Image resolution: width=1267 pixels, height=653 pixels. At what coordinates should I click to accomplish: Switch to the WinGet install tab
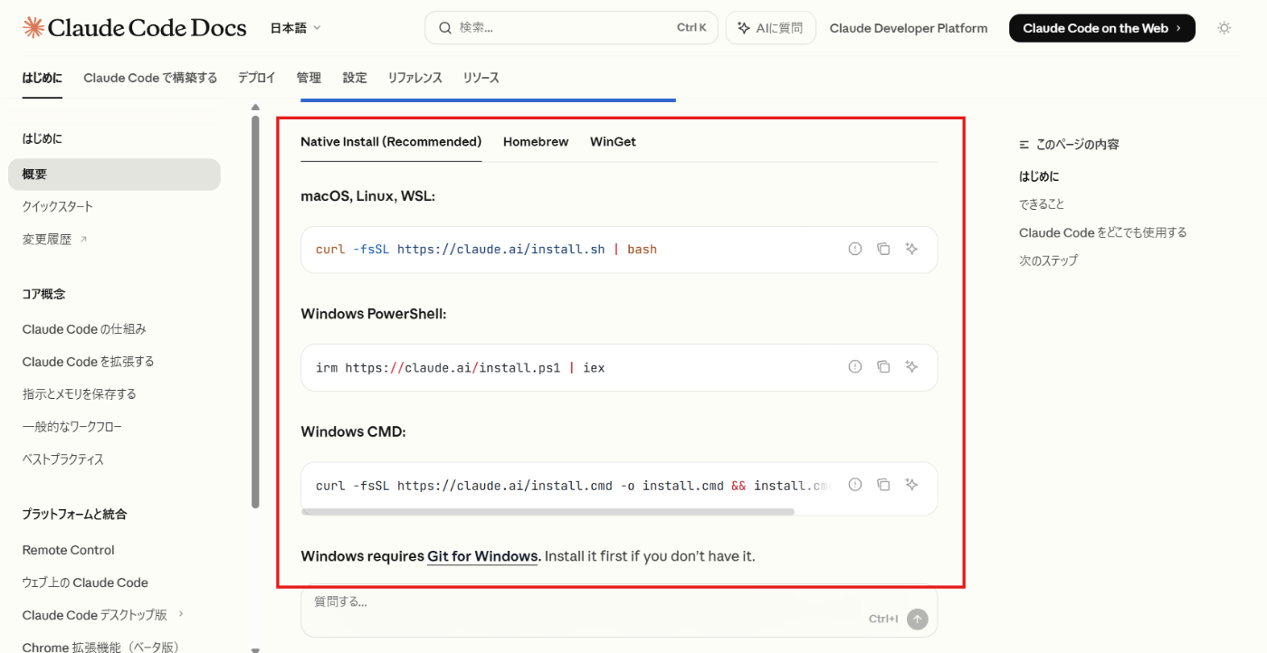pos(613,142)
